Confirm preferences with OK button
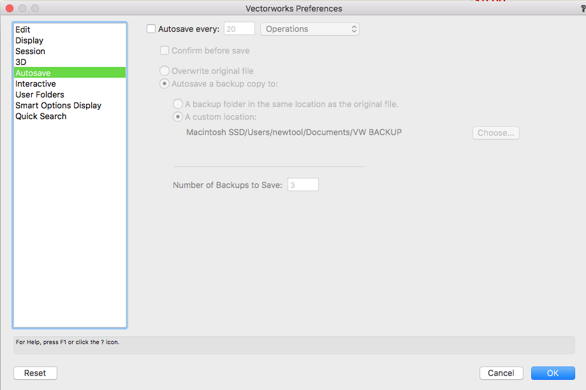This screenshot has width=586, height=390. click(552, 373)
